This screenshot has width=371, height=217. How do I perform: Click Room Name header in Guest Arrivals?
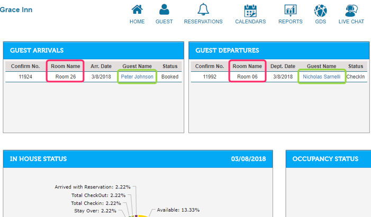click(66, 67)
